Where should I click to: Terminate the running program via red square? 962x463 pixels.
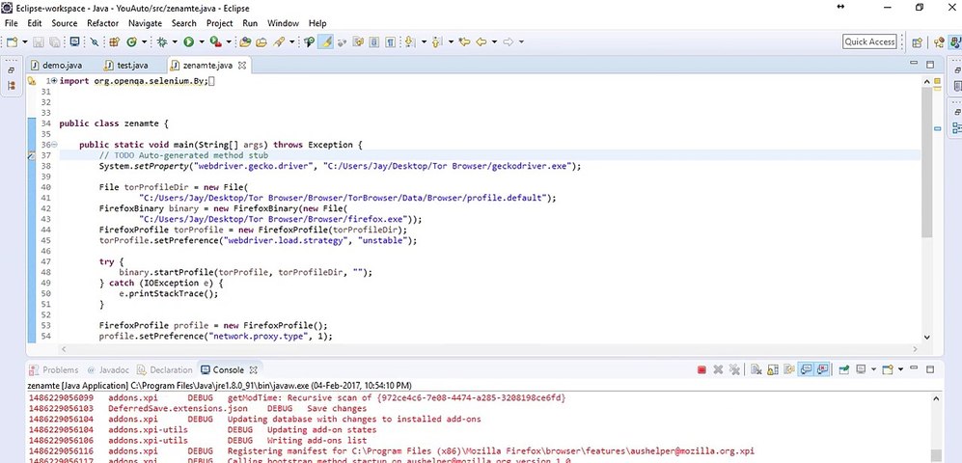701,369
